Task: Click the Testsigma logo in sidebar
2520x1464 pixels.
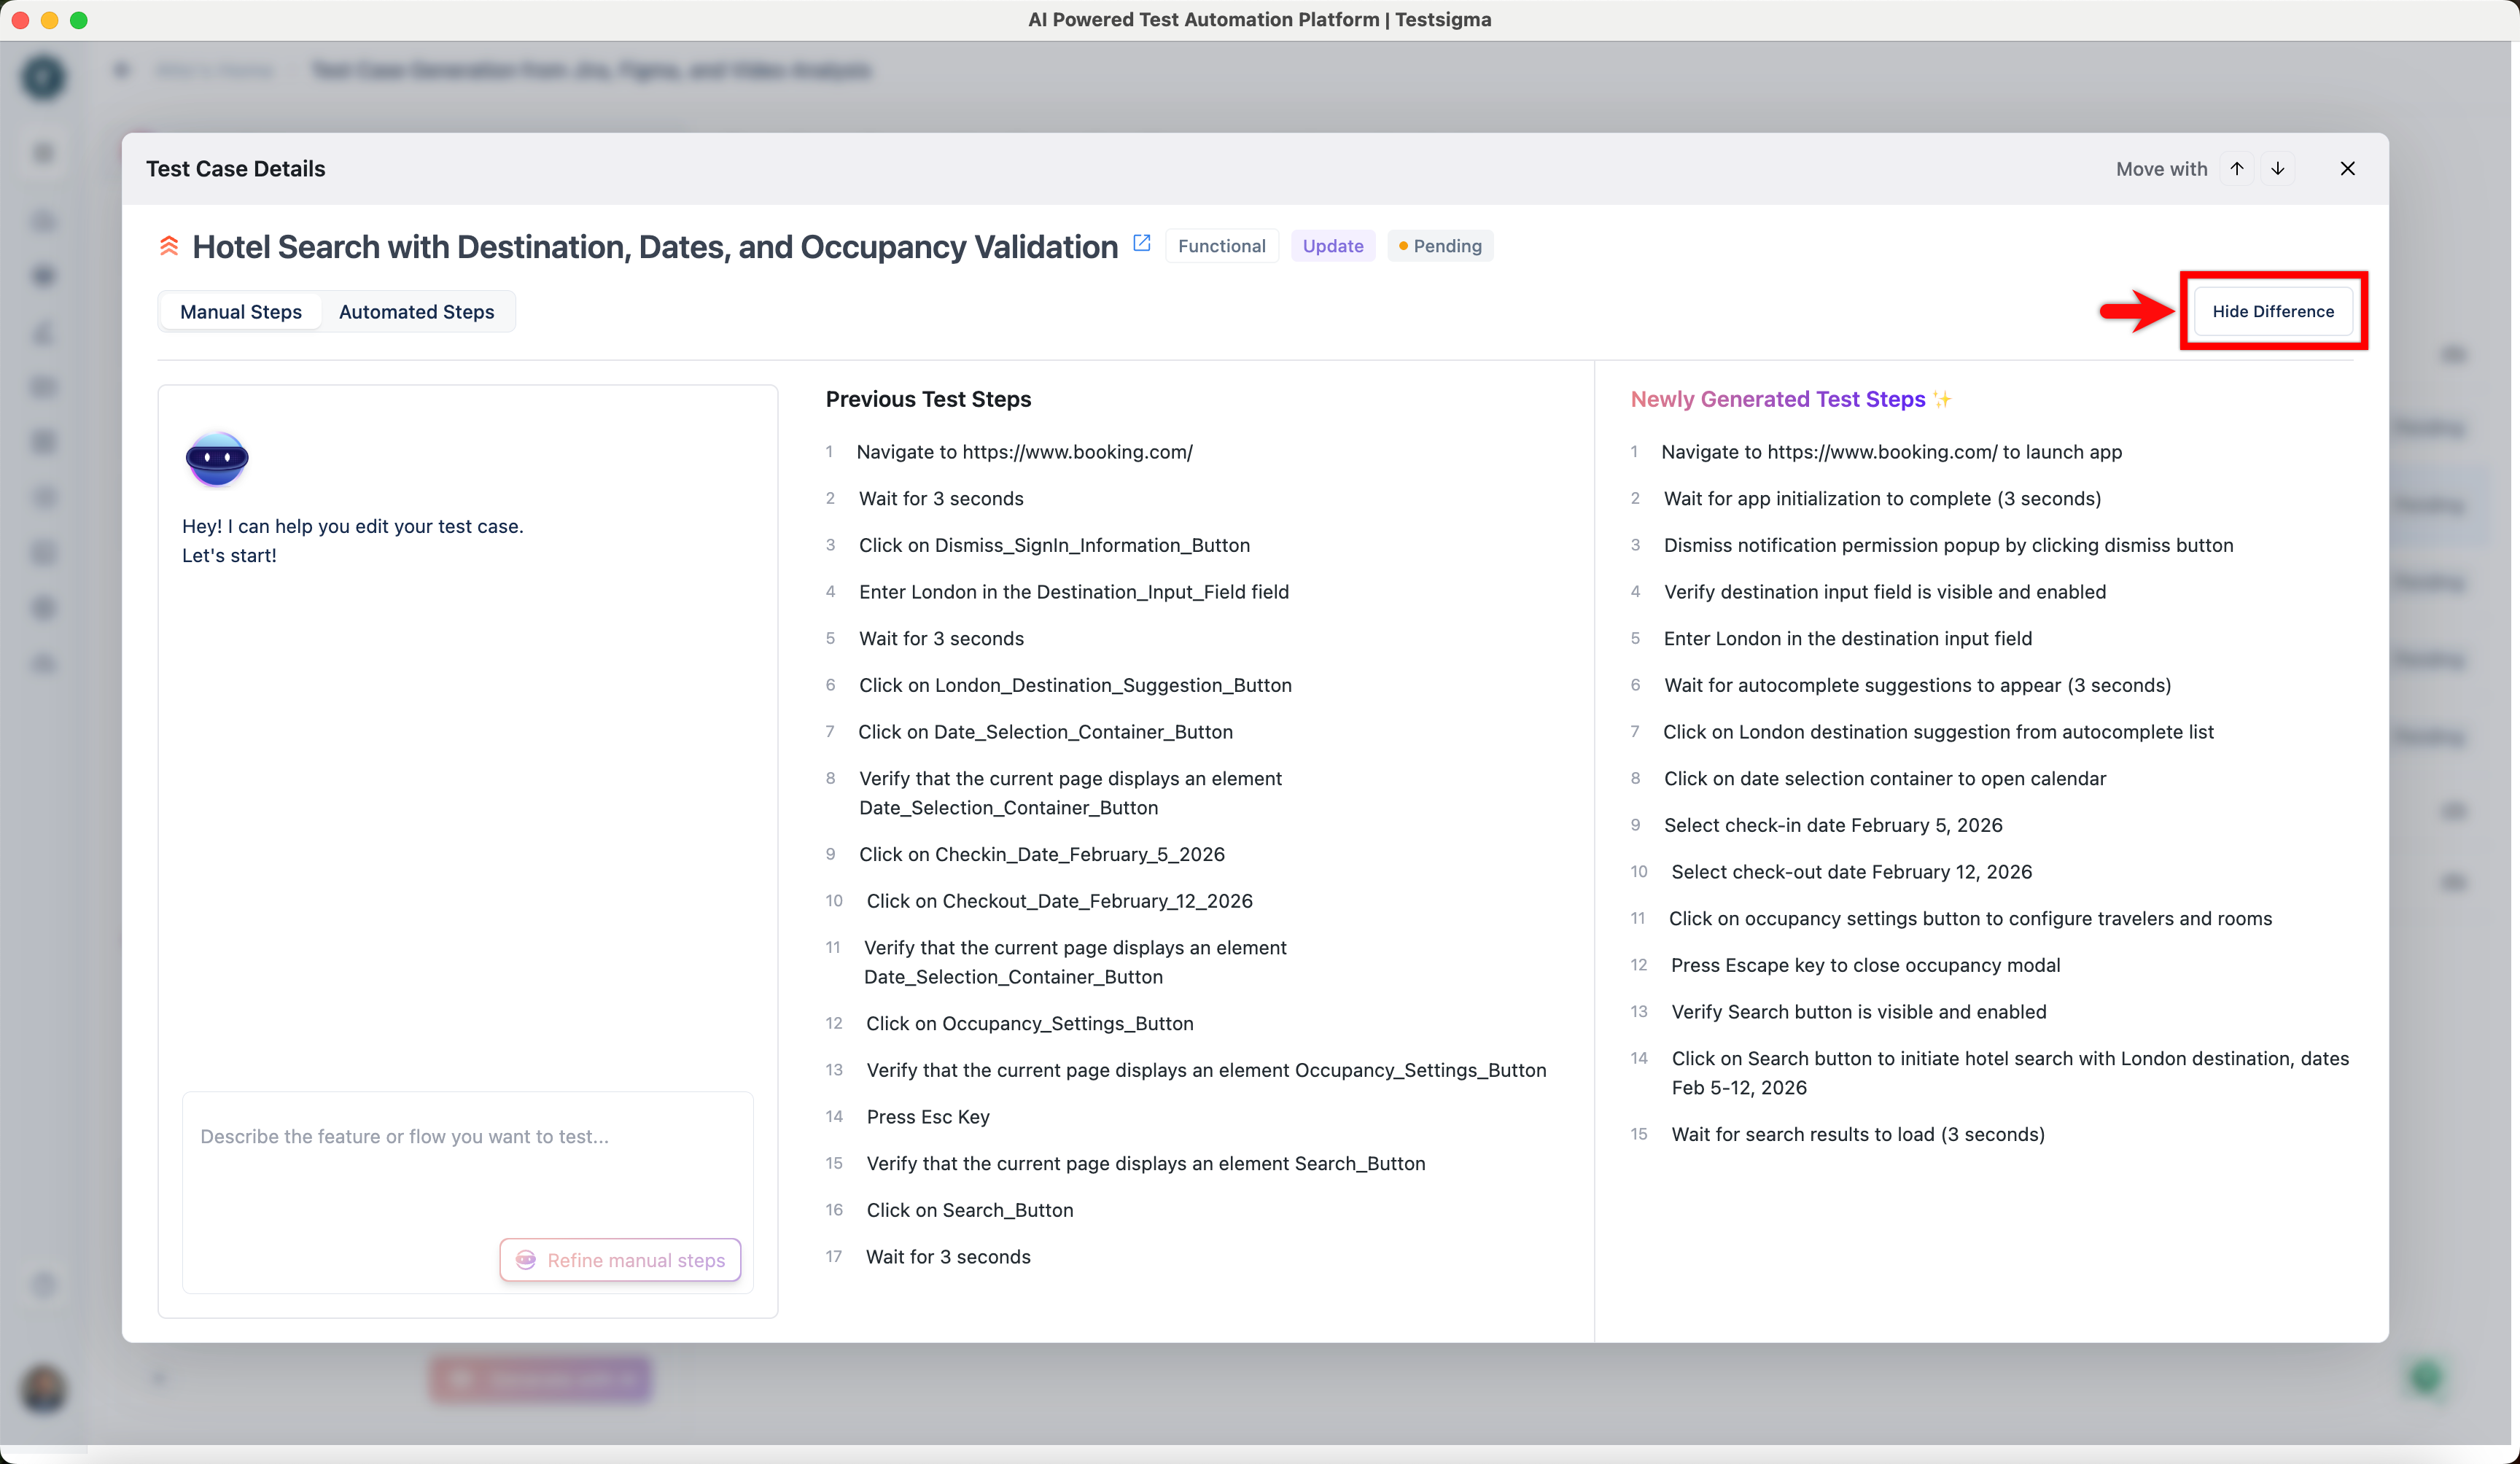Action: click(x=44, y=78)
